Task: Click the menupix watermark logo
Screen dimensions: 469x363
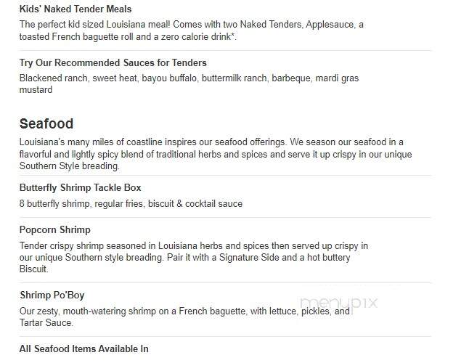Action: pyautogui.click(x=338, y=303)
